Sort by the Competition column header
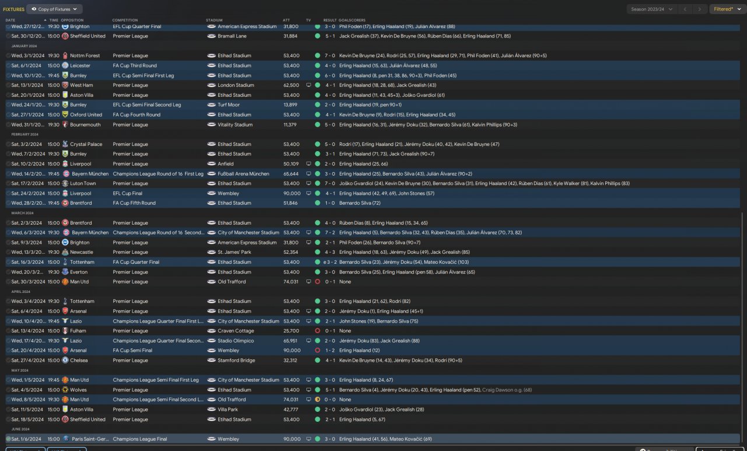The width and height of the screenshot is (747, 451). (125, 20)
